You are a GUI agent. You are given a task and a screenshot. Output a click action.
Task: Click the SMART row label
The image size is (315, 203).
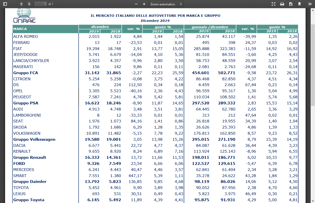click(x=20, y=176)
